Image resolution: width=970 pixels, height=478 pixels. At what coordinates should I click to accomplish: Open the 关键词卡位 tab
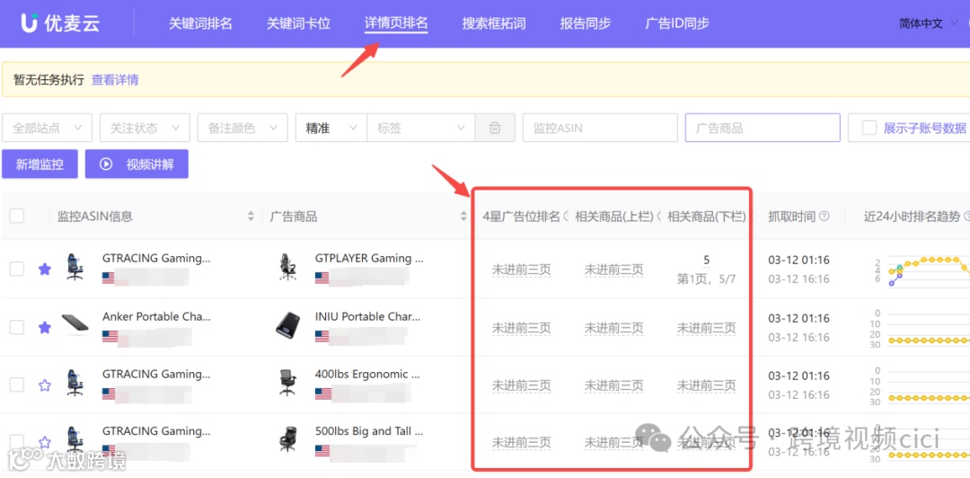click(298, 23)
